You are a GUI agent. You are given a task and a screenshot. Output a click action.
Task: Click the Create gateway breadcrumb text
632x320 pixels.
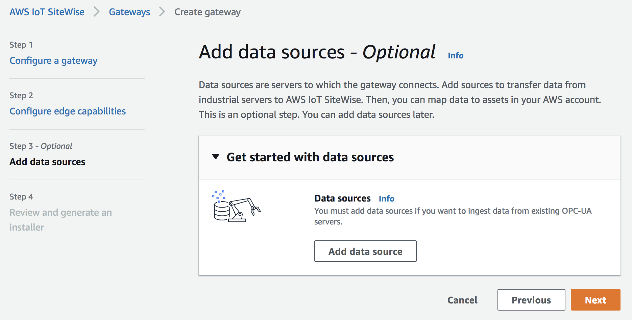(208, 12)
